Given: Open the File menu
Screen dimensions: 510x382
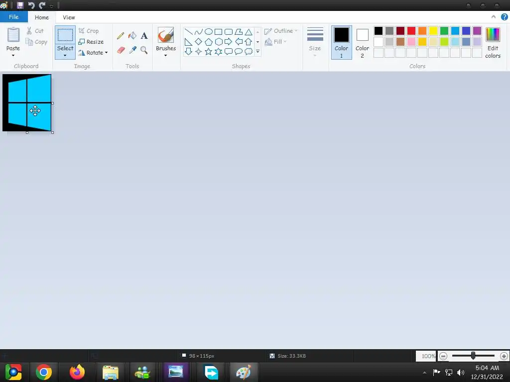Looking at the screenshot, I should click(13, 17).
